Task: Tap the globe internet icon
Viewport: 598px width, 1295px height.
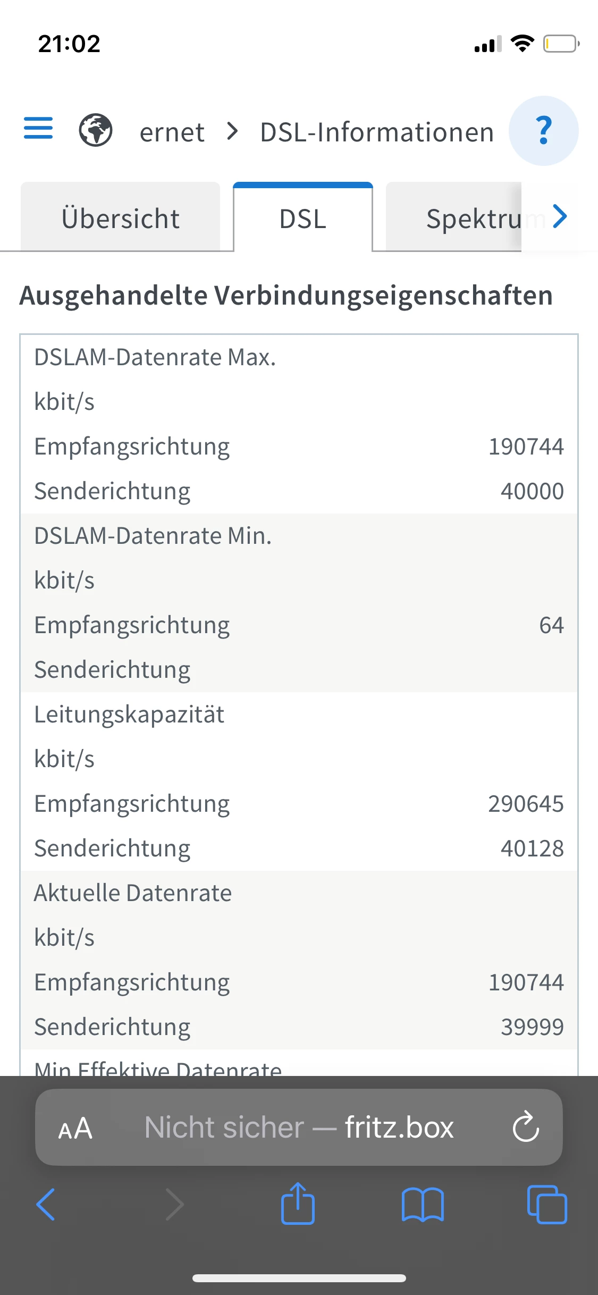Action: [x=96, y=130]
